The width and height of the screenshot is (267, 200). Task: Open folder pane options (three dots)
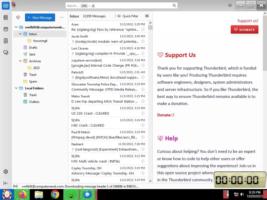[62, 17]
